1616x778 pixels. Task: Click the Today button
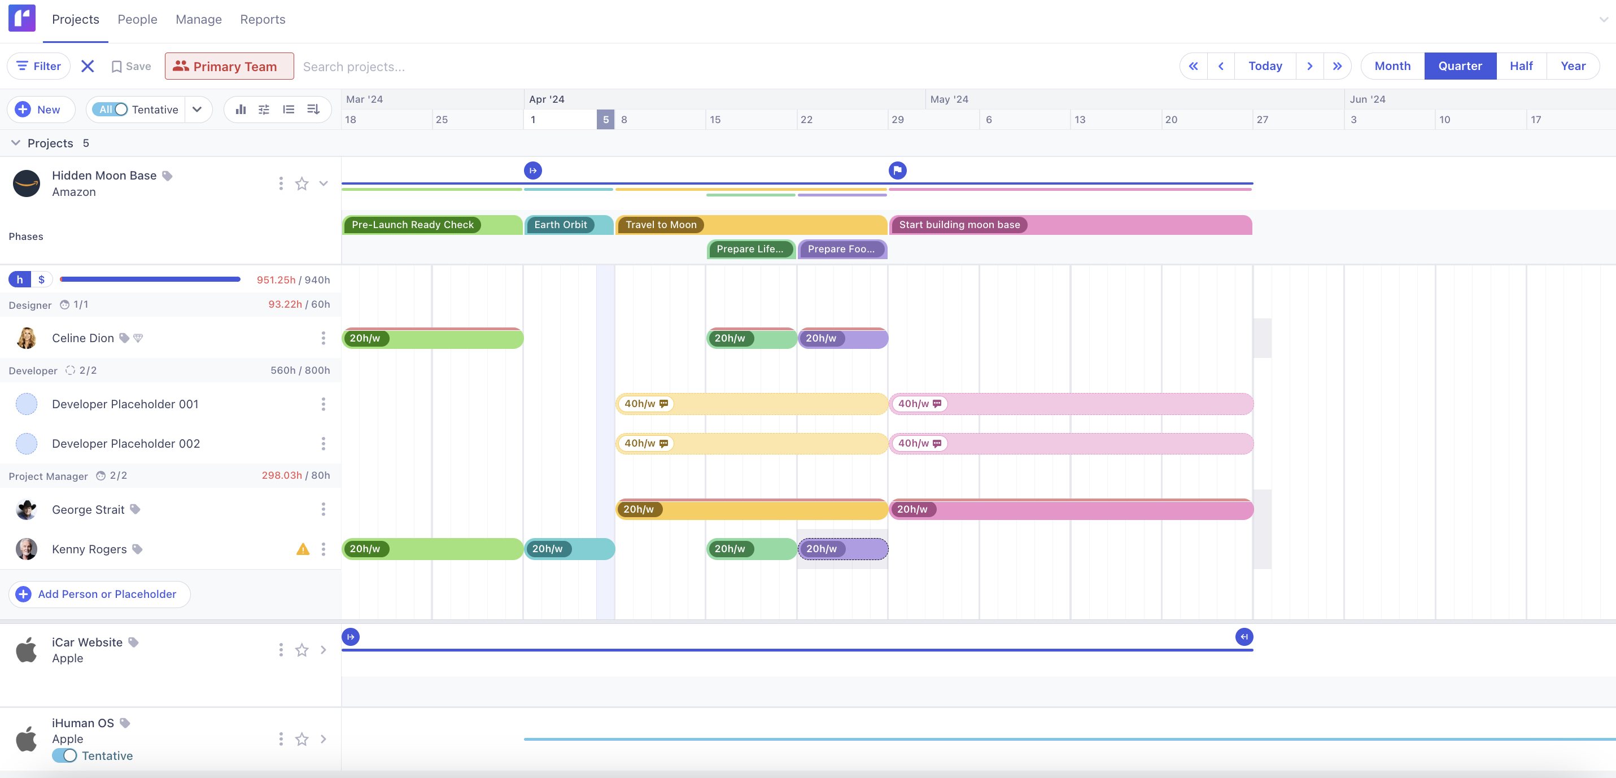coord(1265,66)
